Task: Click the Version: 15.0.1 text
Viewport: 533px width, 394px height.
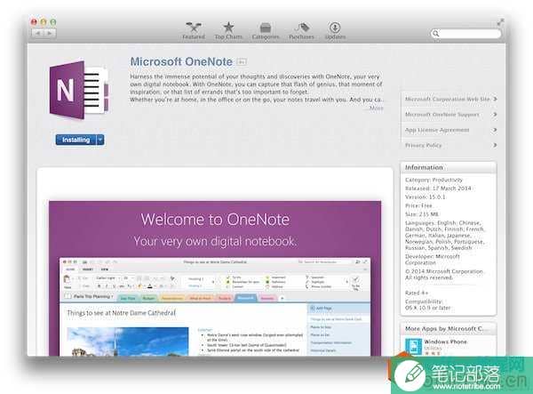Action: [426, 197]
